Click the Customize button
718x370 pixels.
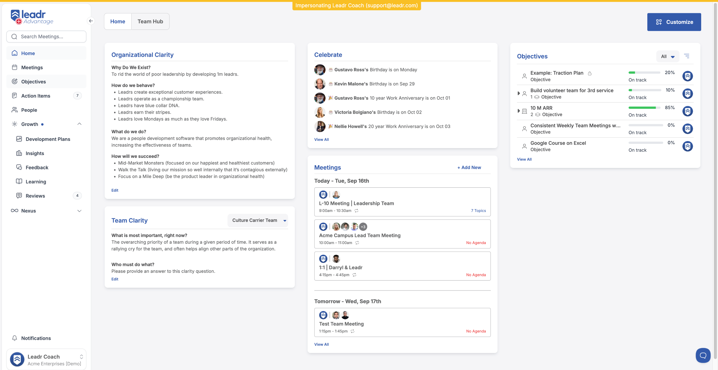point(674,22)
